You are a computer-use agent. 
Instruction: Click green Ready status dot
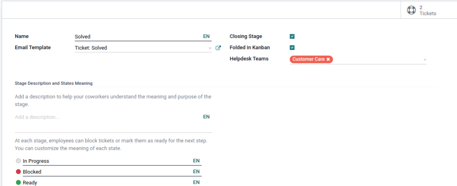pos(18,182)
